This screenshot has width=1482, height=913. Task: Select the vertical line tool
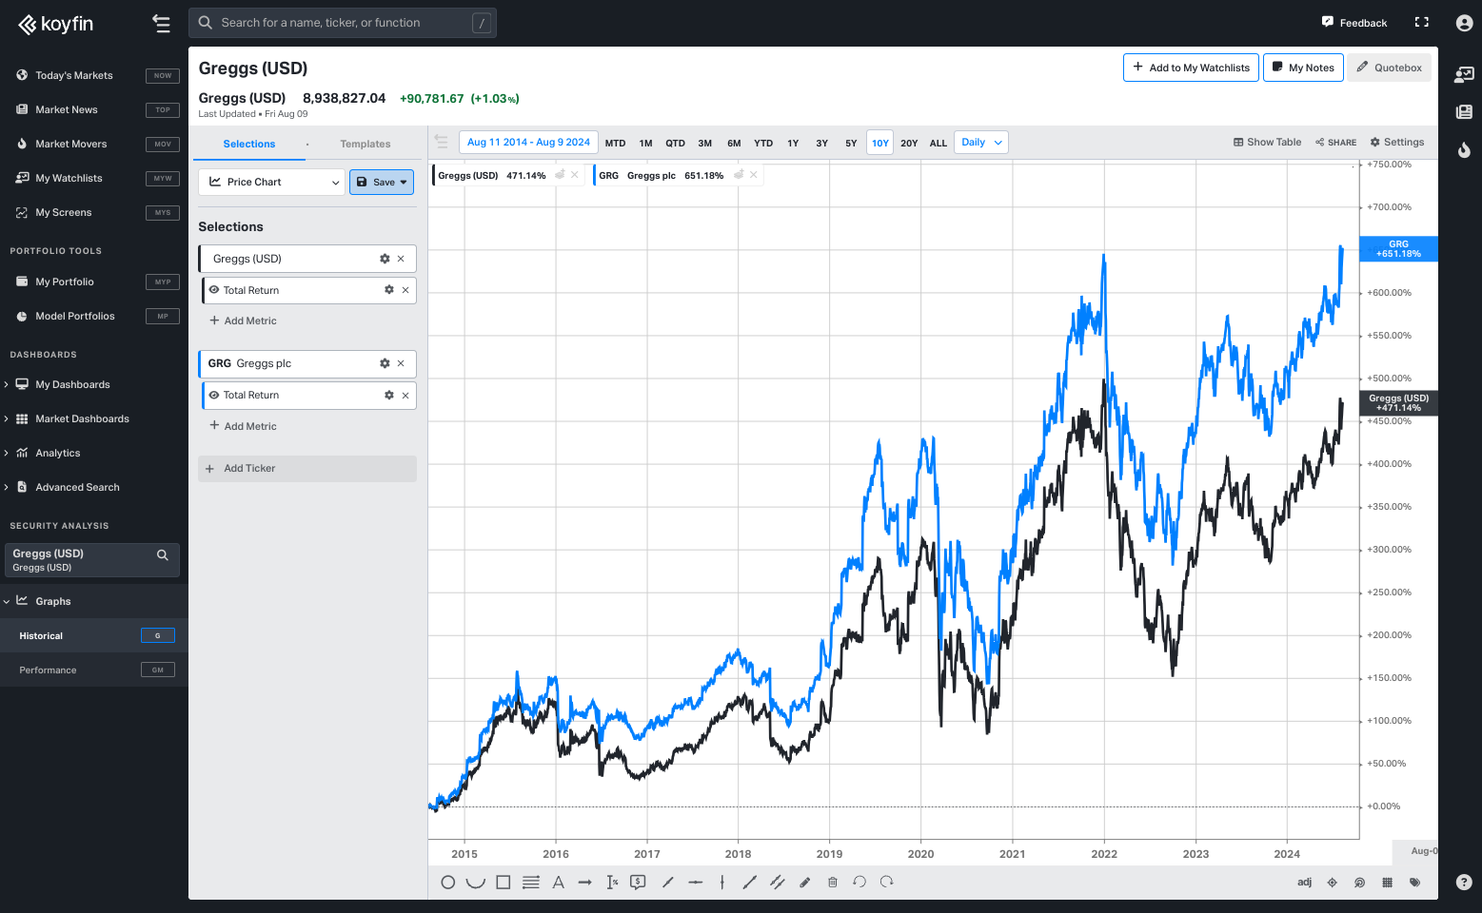click(722, 883)
